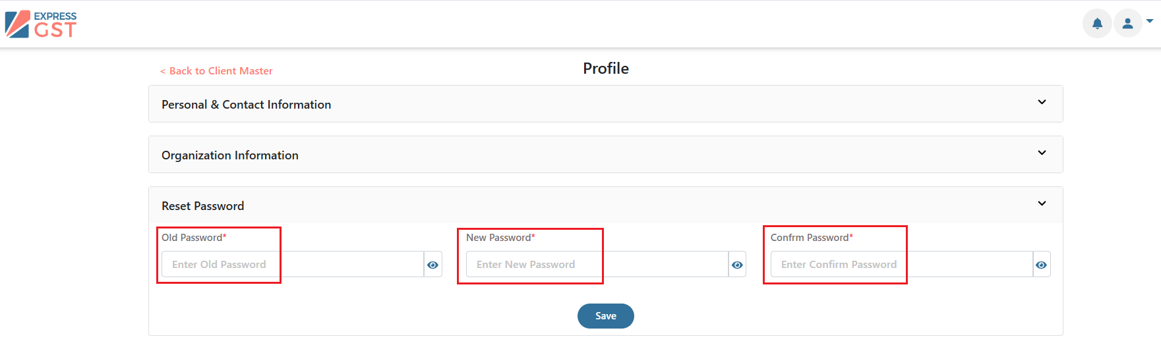Expand Organization Information chevron
The image size is (1161, 347).
(1042, 153)
